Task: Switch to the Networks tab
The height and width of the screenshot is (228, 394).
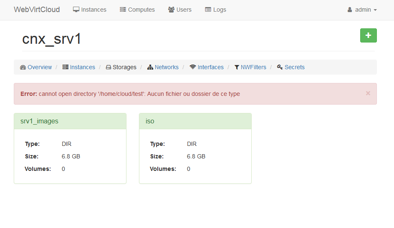Action: coord(167,67)
